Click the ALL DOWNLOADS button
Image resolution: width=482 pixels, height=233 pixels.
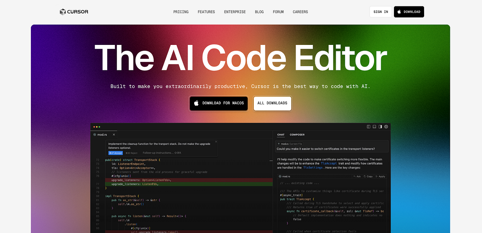click(x=272, y=103)
